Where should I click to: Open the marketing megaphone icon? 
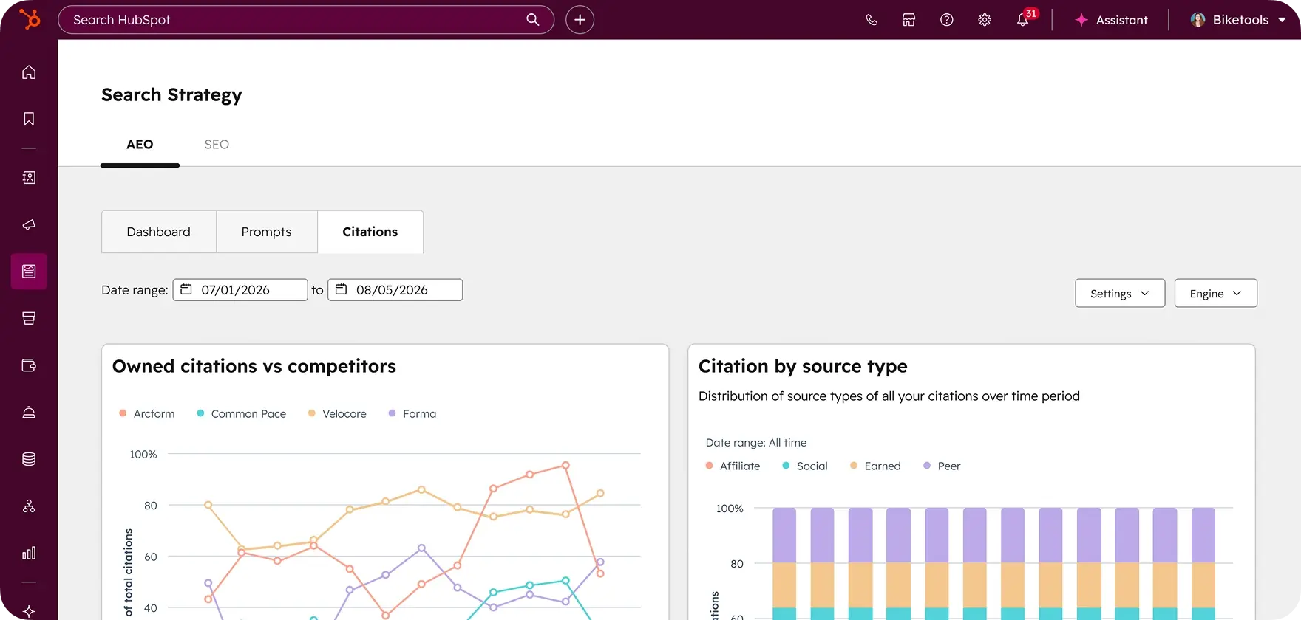point(29,224)
